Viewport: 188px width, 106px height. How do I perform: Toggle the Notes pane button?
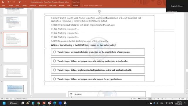point(134,99)
